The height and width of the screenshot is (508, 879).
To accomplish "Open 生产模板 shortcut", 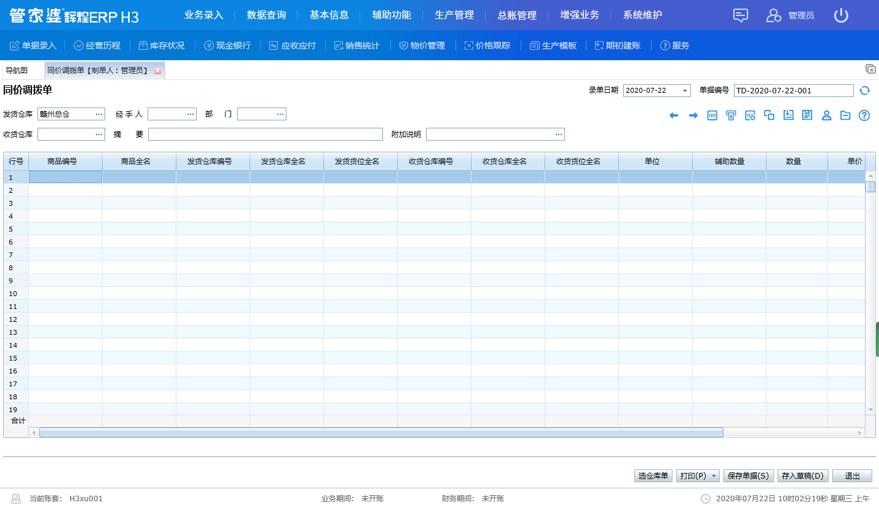I will coord(553,45).
